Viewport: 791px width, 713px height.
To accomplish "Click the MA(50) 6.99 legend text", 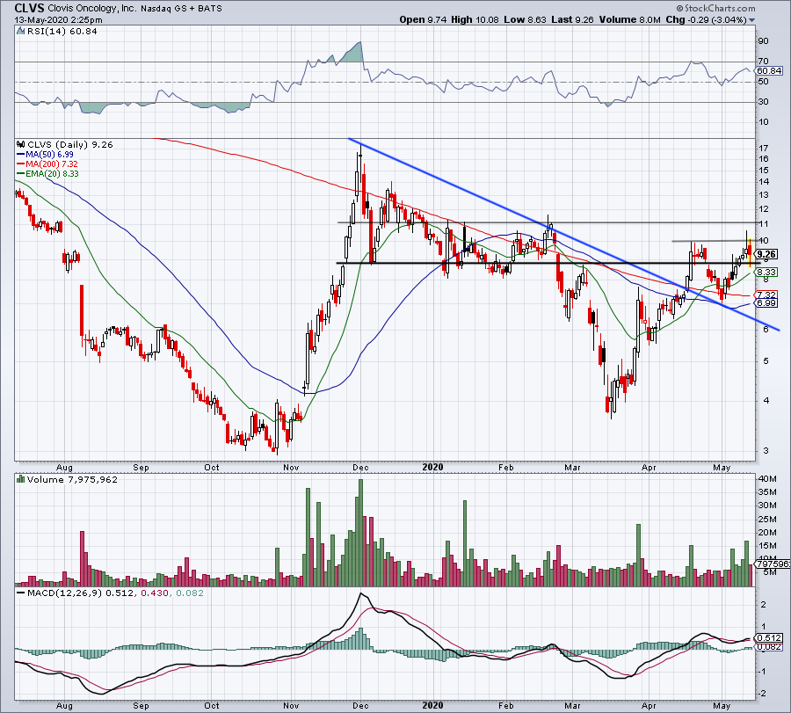I will (49, 155).
